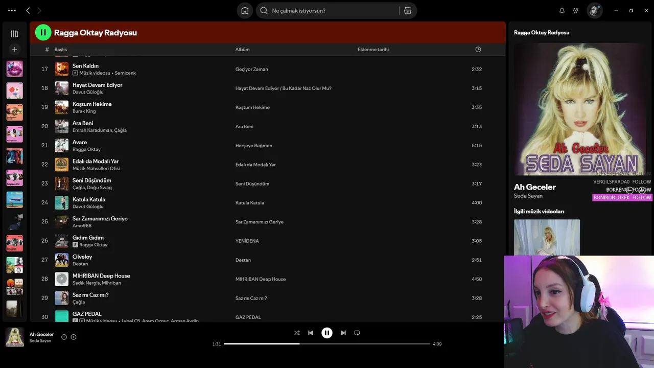Open Herşeye Rağmen album link
The width and height of the screenshot is (654, 368).
[x=253, y=146]
